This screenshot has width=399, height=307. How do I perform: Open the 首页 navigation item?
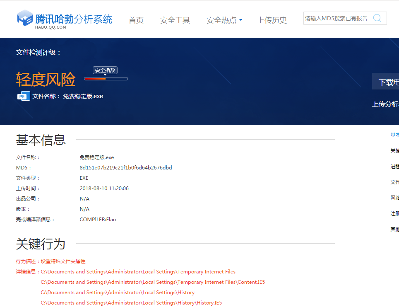[x=136, y=20]
